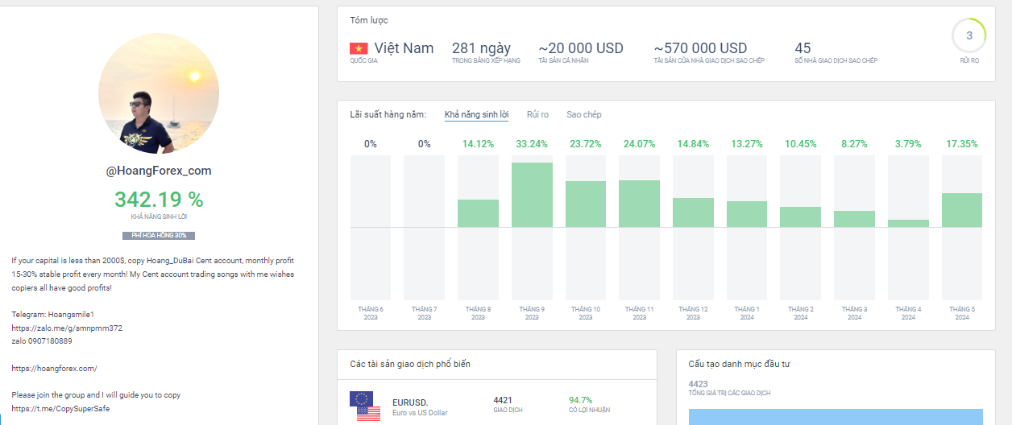
Task: Open the hoangforex.com website link
Action: 54,369
